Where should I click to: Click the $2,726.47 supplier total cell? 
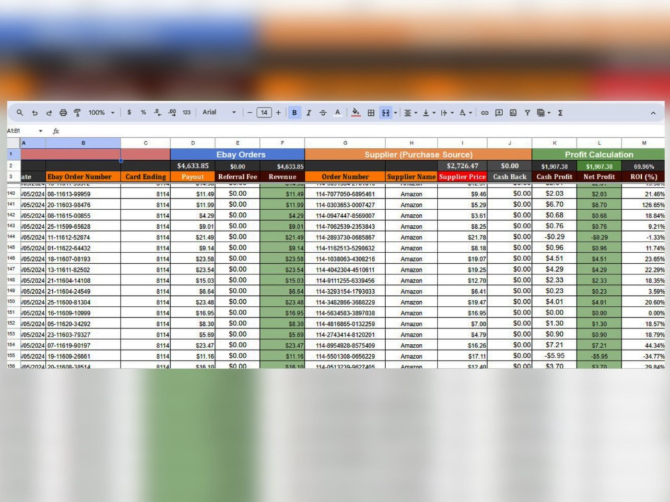tap(462, 165)
